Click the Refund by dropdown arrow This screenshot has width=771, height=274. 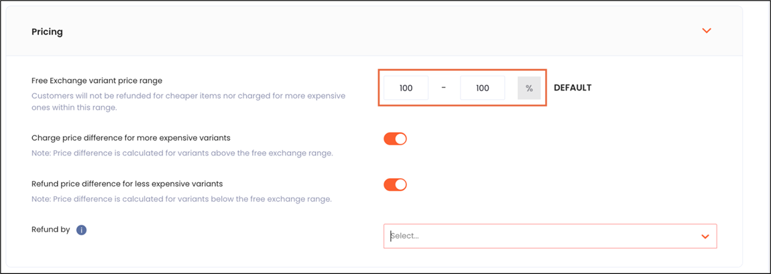point(705,236)
